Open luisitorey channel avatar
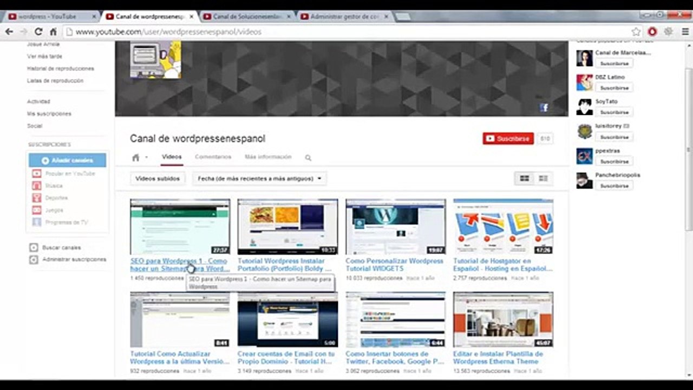693x390 pixels. (584, 131)
